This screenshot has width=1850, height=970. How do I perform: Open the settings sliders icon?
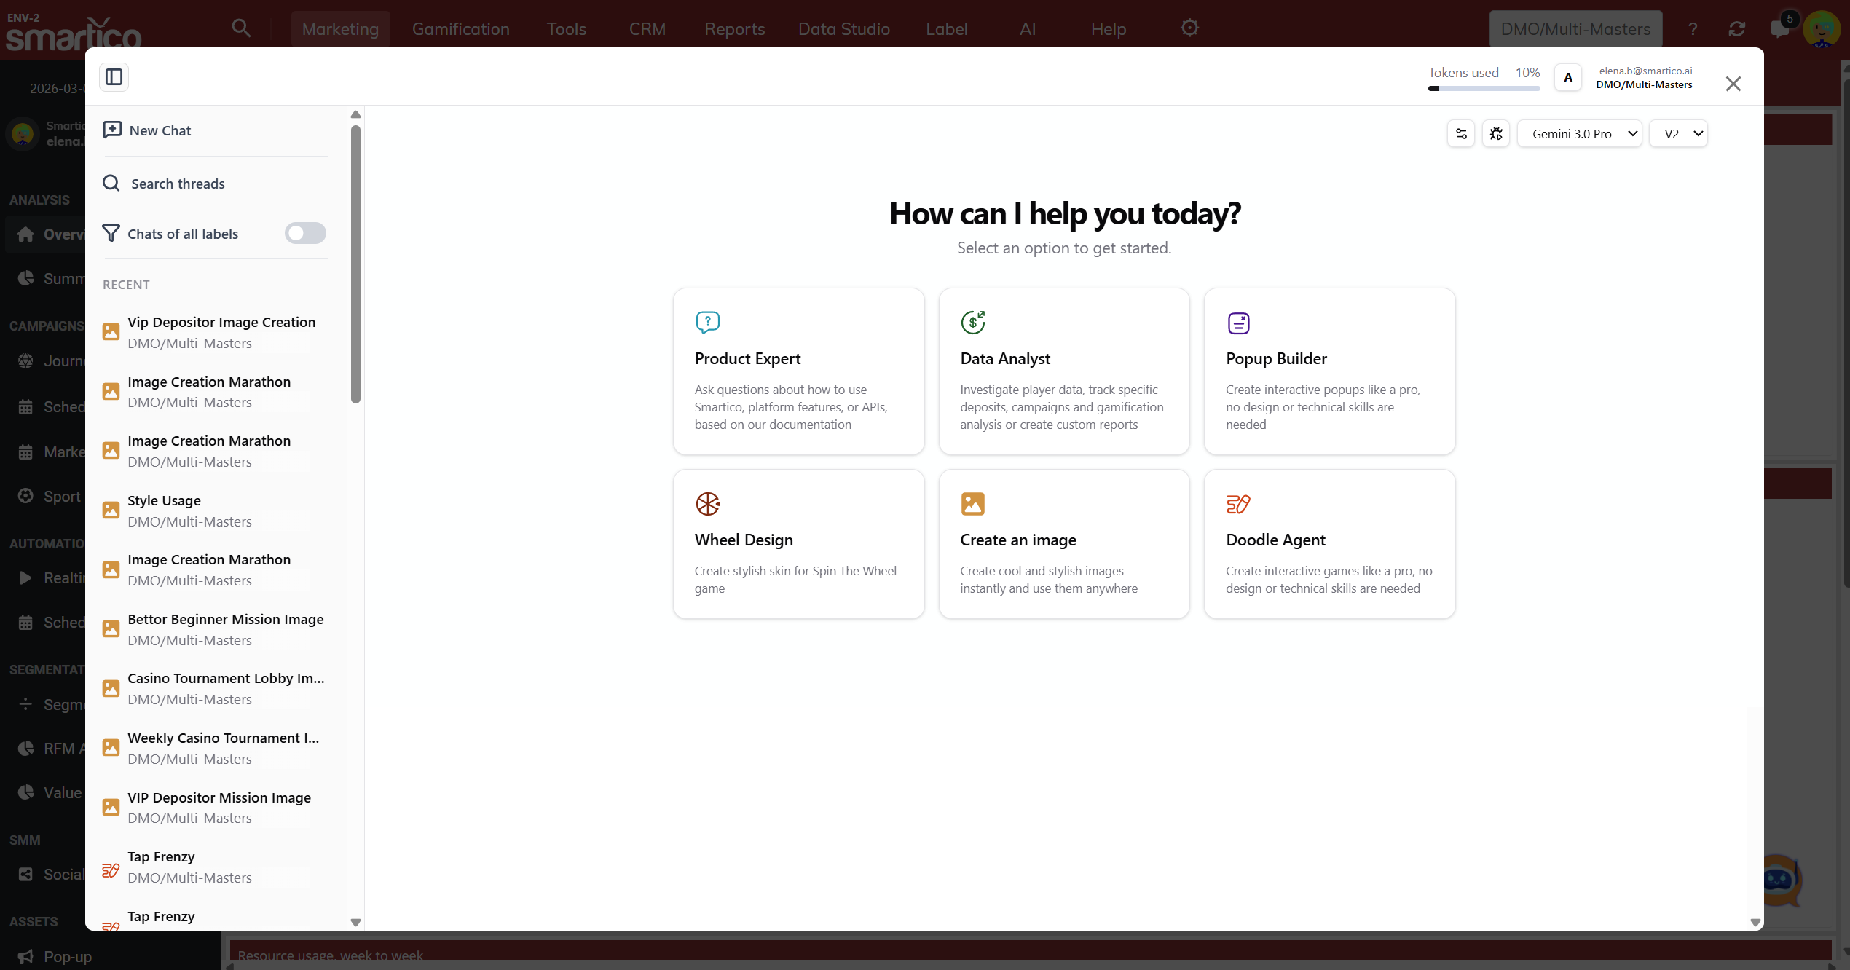pos(1460,133)
